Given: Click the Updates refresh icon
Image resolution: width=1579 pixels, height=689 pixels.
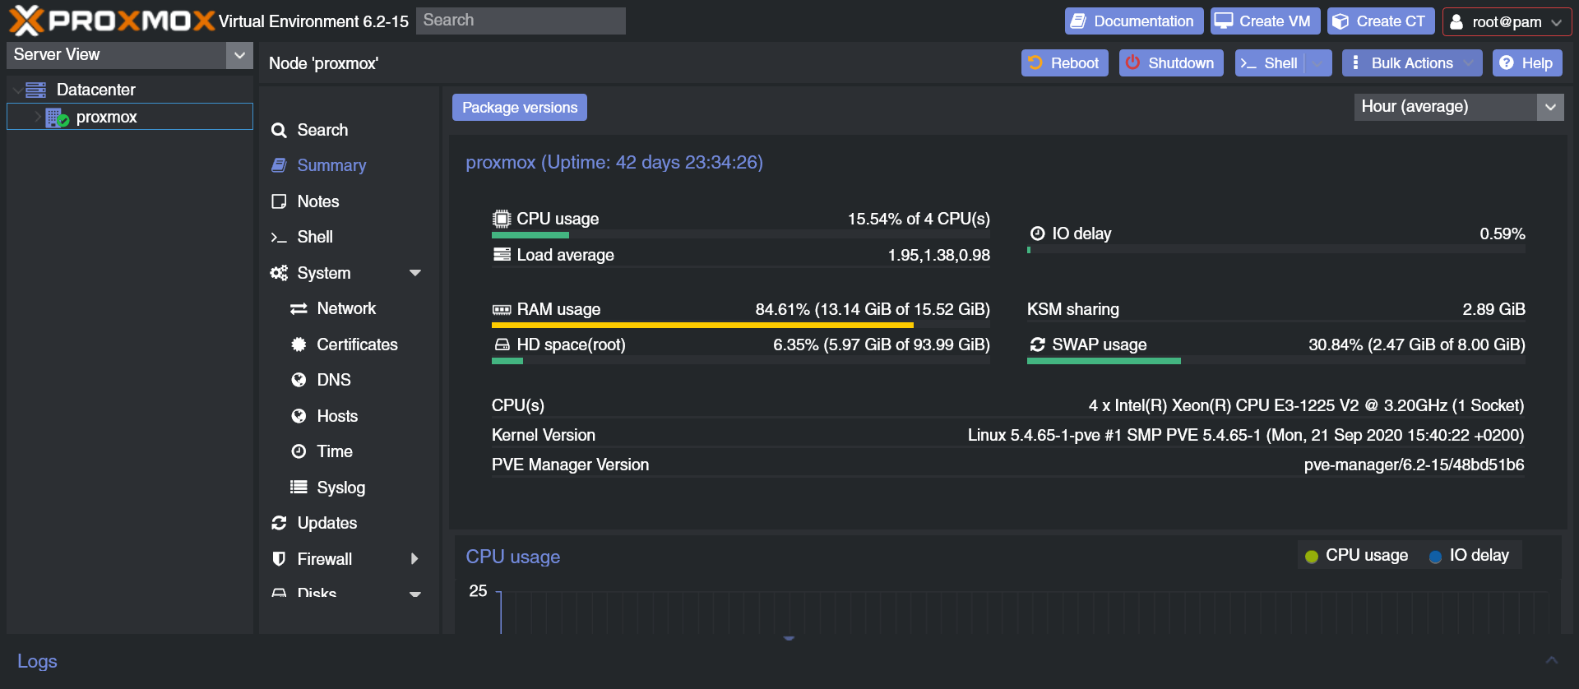Looking at the screenshot, I should (x=279, y=523).
